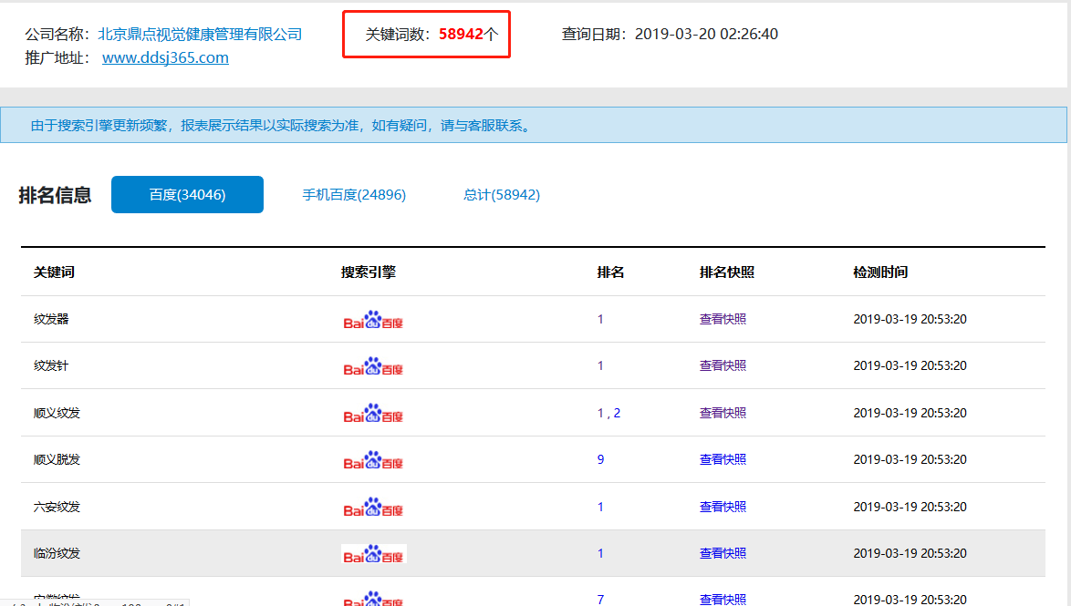View 查看快照 snapshot for 顺义纹发
This screenshot has width=1071, height=606.
(723, 413)
